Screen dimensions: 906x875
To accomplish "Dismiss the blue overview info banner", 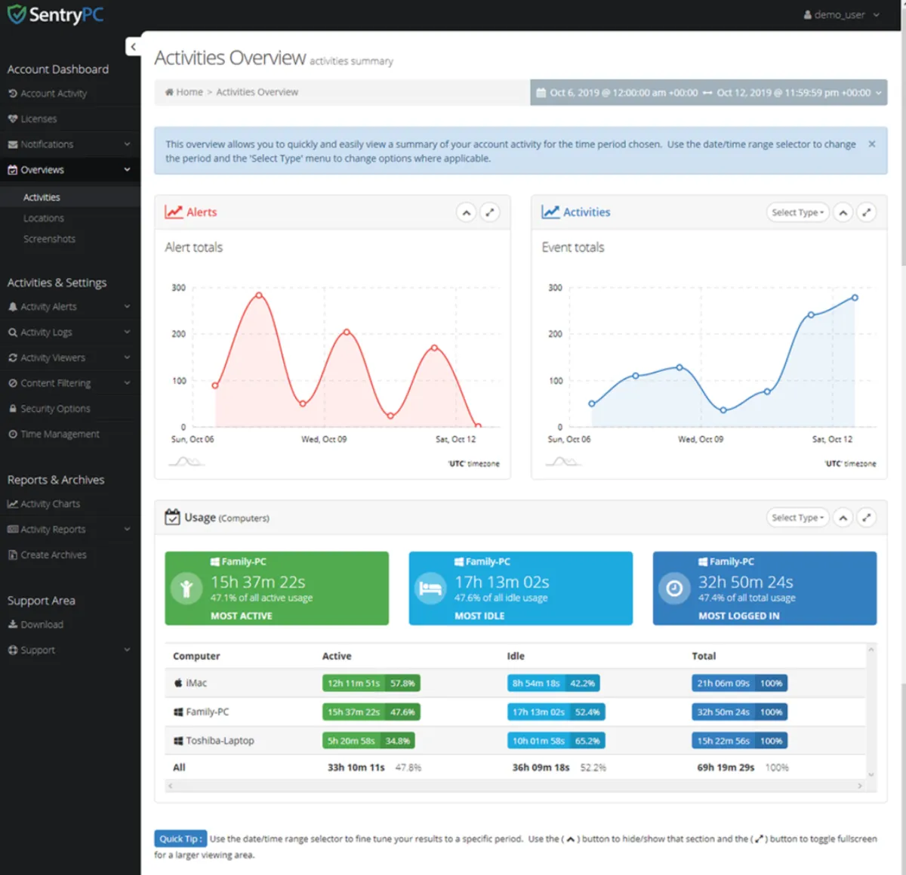I will click(872, 144).
